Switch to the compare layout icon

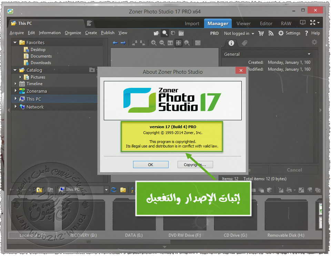(x=181, y=33)
